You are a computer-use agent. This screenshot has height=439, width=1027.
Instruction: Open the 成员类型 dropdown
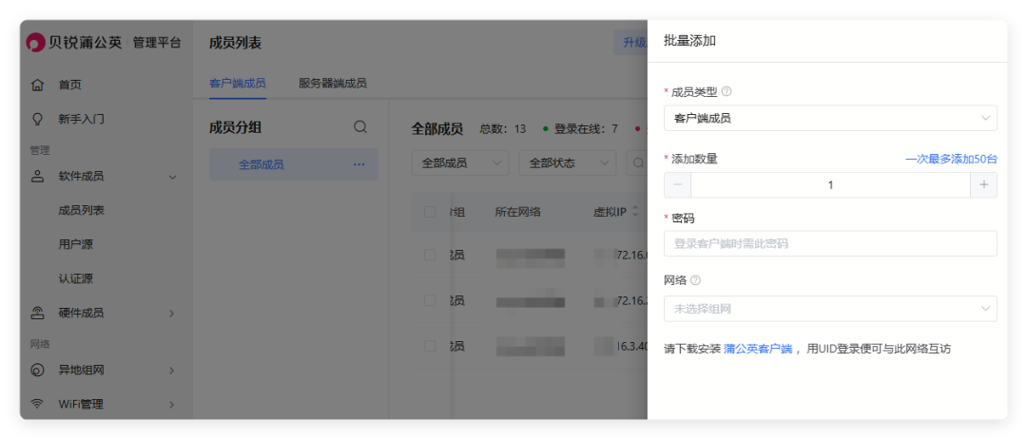coord(830,119)
